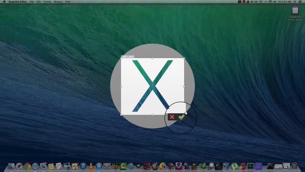Open the Edit menu
This screenshot has height=172, width=305.
coord(39,1)
